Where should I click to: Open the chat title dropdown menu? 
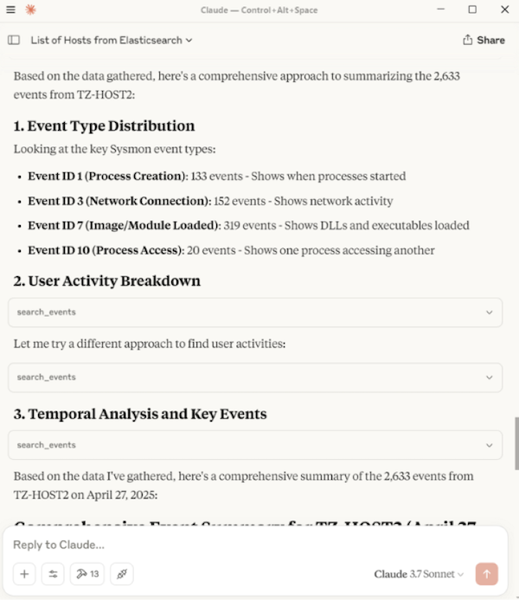coord(112,40)
